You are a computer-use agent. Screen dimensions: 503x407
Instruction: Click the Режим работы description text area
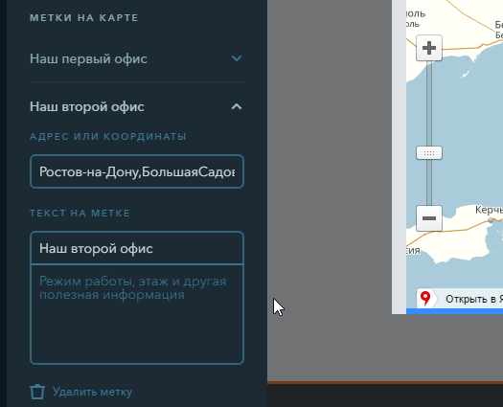pos(137,314)
